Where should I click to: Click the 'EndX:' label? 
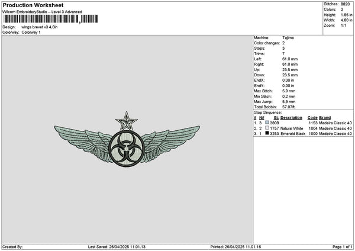259,81
